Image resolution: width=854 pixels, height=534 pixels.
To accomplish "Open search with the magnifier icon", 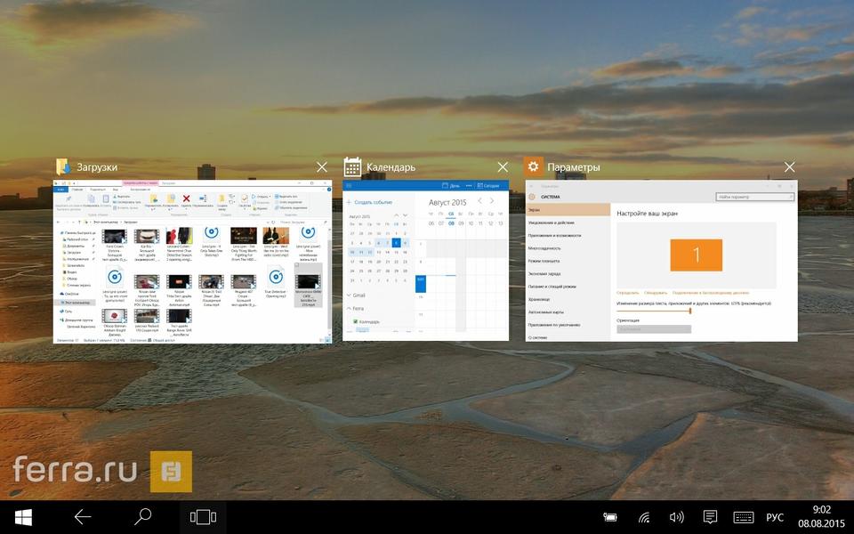I will click(141, 517).
